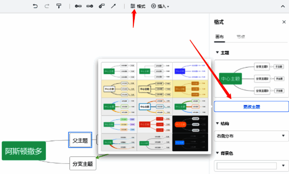Insert a sibling topic node icon

(78, 6)
